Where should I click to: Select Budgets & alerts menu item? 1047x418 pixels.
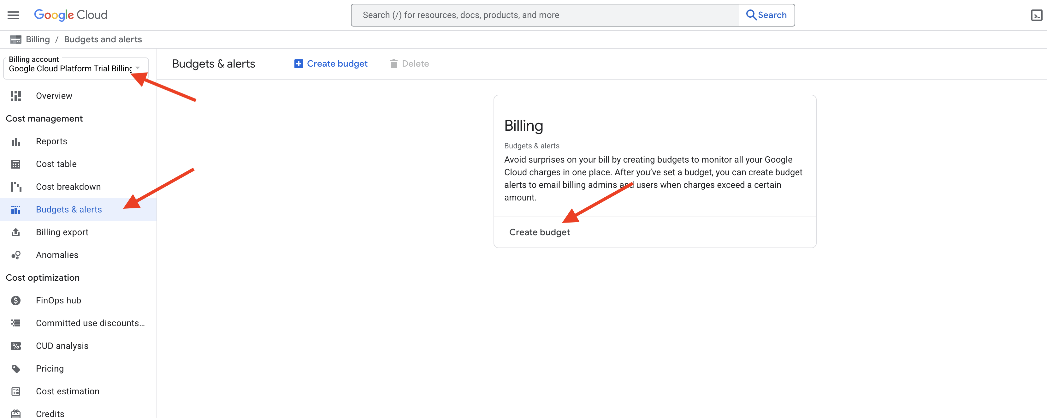coord(69,209)
